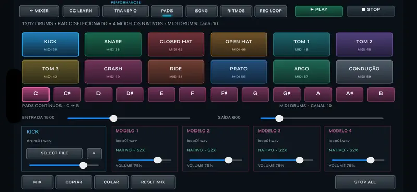
Task: Tap the TOM 2 pad
Action: point(364,44)
